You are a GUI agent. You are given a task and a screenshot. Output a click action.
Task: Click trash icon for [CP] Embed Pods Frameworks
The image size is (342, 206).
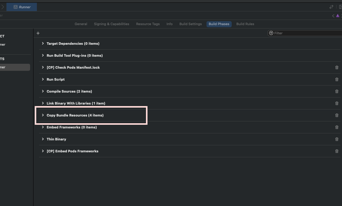click(336, 151)
